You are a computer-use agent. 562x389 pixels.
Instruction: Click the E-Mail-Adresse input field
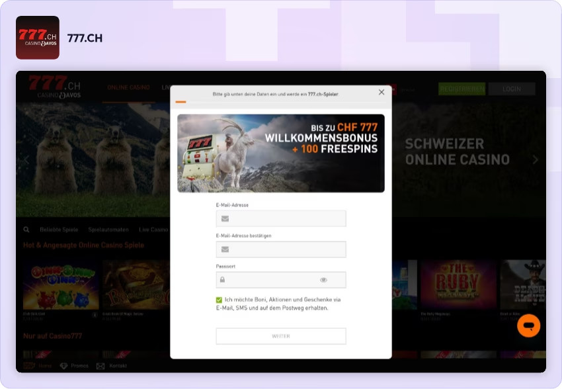tap(281, 219)
